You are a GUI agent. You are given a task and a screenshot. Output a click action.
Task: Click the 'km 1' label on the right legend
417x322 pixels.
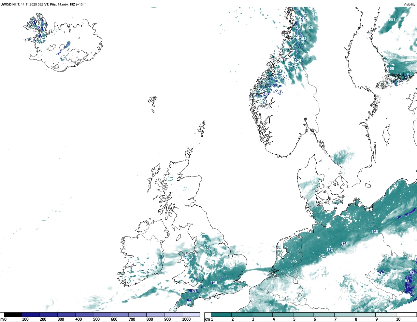tap(208, 319)
